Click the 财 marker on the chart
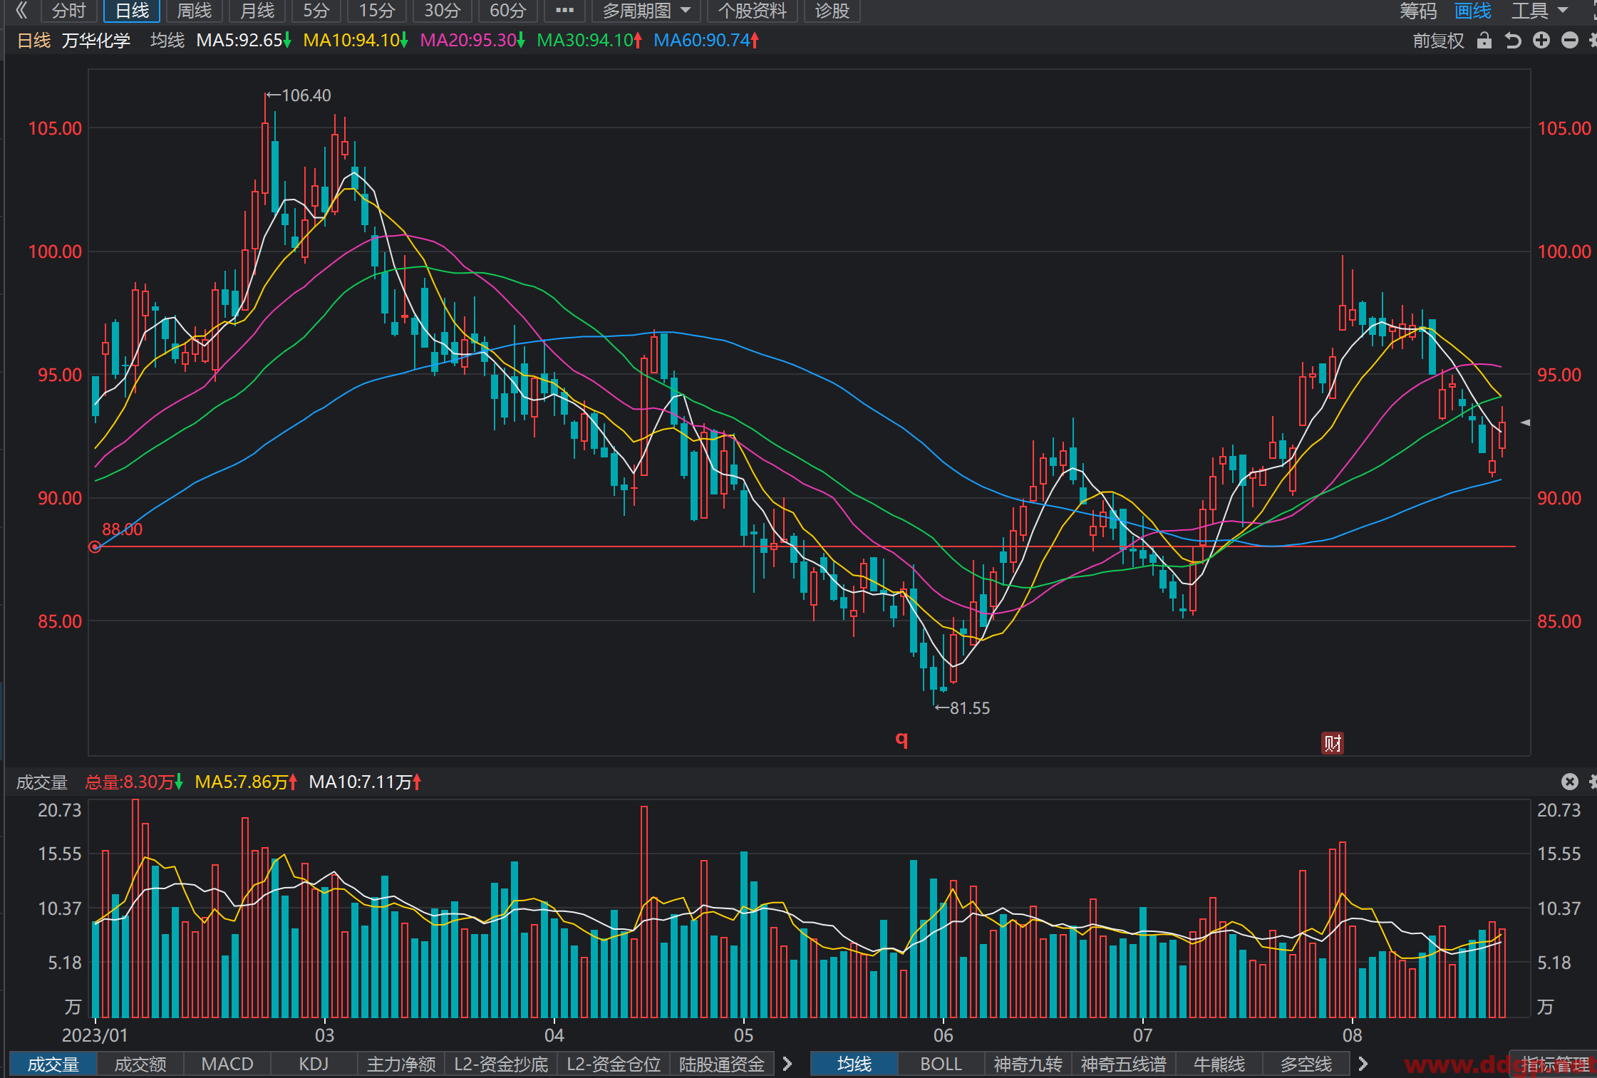This screenshot has width=1597, height=1078. point(1333,743)
